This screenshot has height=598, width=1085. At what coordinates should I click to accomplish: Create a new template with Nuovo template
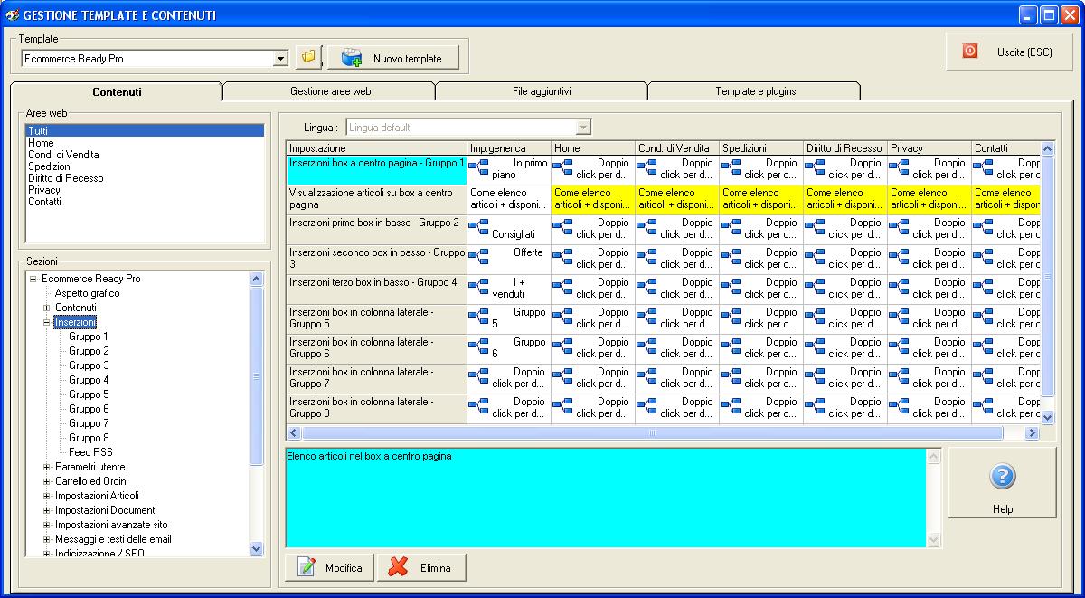coord(393,58)
